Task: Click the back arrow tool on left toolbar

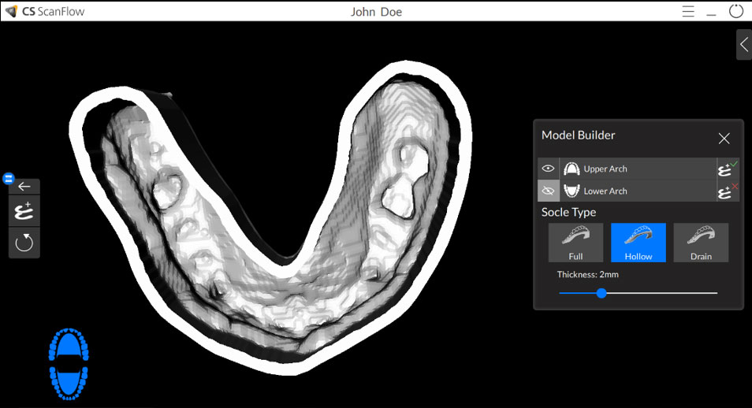Action: [x=24, y=187]
